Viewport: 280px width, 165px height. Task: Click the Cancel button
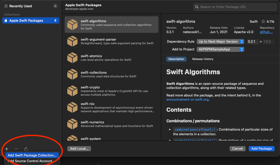[x=237, y=149]
